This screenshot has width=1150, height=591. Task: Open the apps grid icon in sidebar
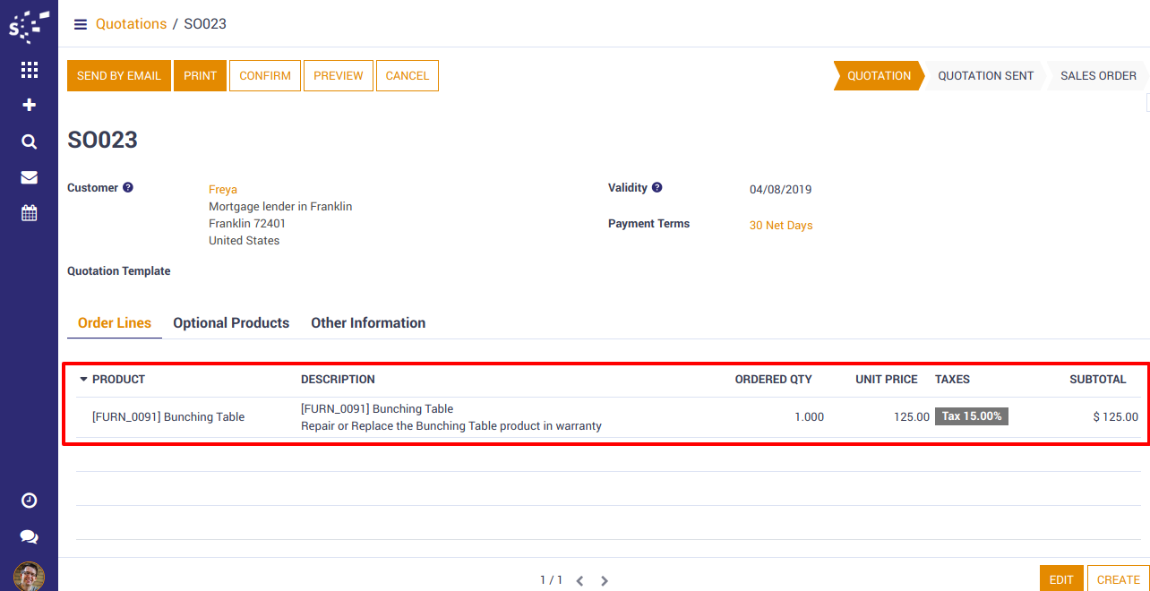pyautogui.click(x=29, y=70)
